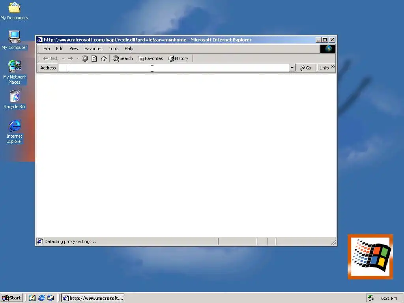
Task: Open the Tools menu
Action: [113, 49]
